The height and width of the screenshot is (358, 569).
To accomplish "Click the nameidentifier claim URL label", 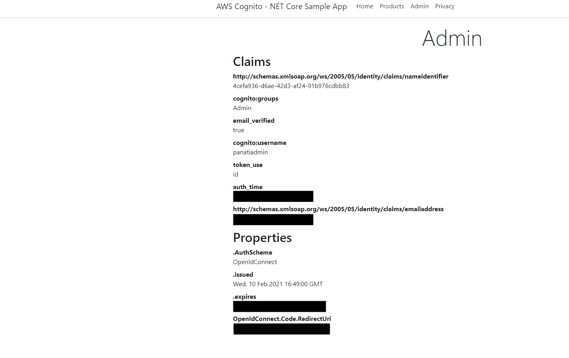I will [x=341, y=76].
